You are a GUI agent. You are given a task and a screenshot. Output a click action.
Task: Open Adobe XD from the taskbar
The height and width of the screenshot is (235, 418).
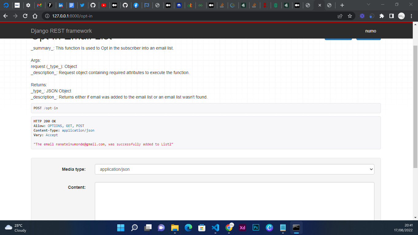coord(242,228)
